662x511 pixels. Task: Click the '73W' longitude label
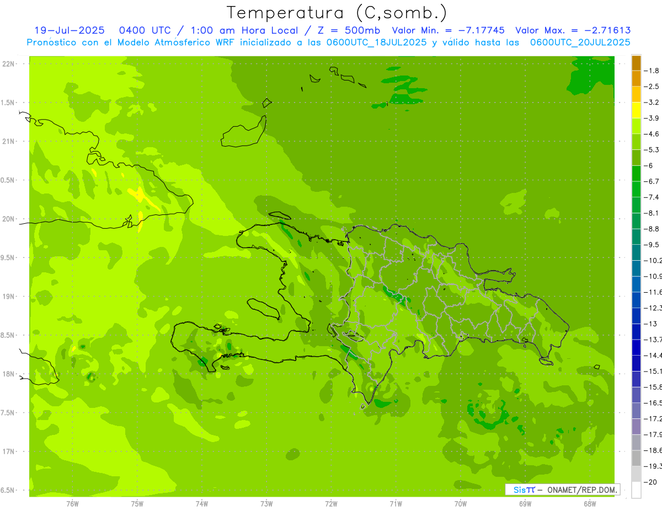(266, 503)
